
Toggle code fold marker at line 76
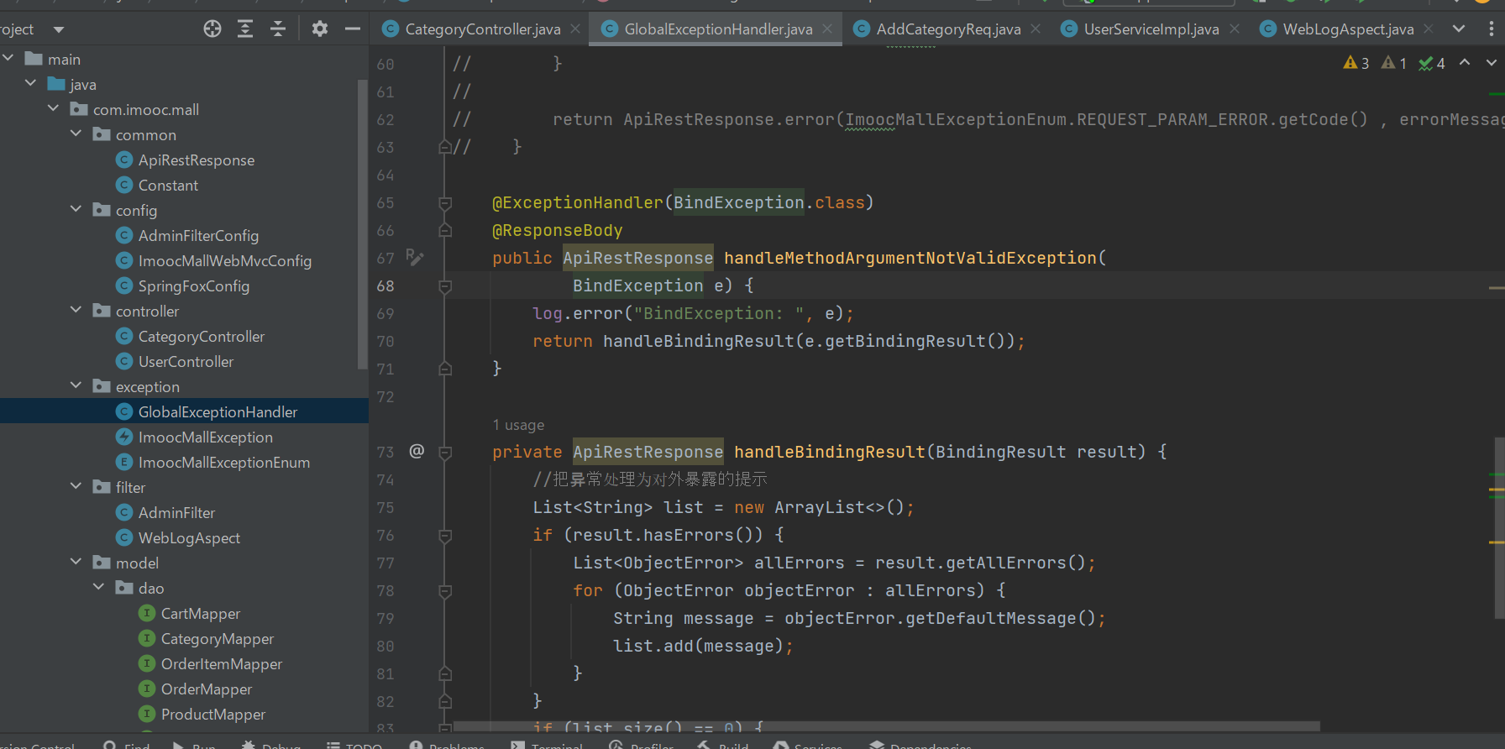click(x=445, y=536)
